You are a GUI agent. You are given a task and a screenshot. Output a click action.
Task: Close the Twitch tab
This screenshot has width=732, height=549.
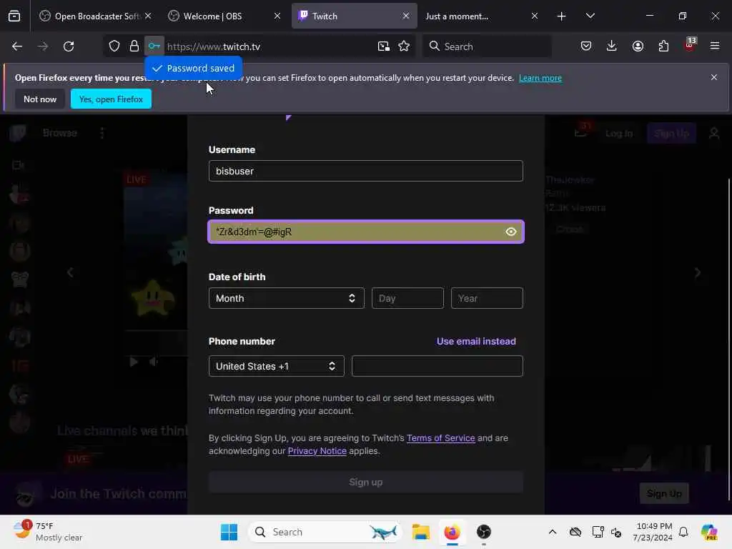(x=406, y=16)
